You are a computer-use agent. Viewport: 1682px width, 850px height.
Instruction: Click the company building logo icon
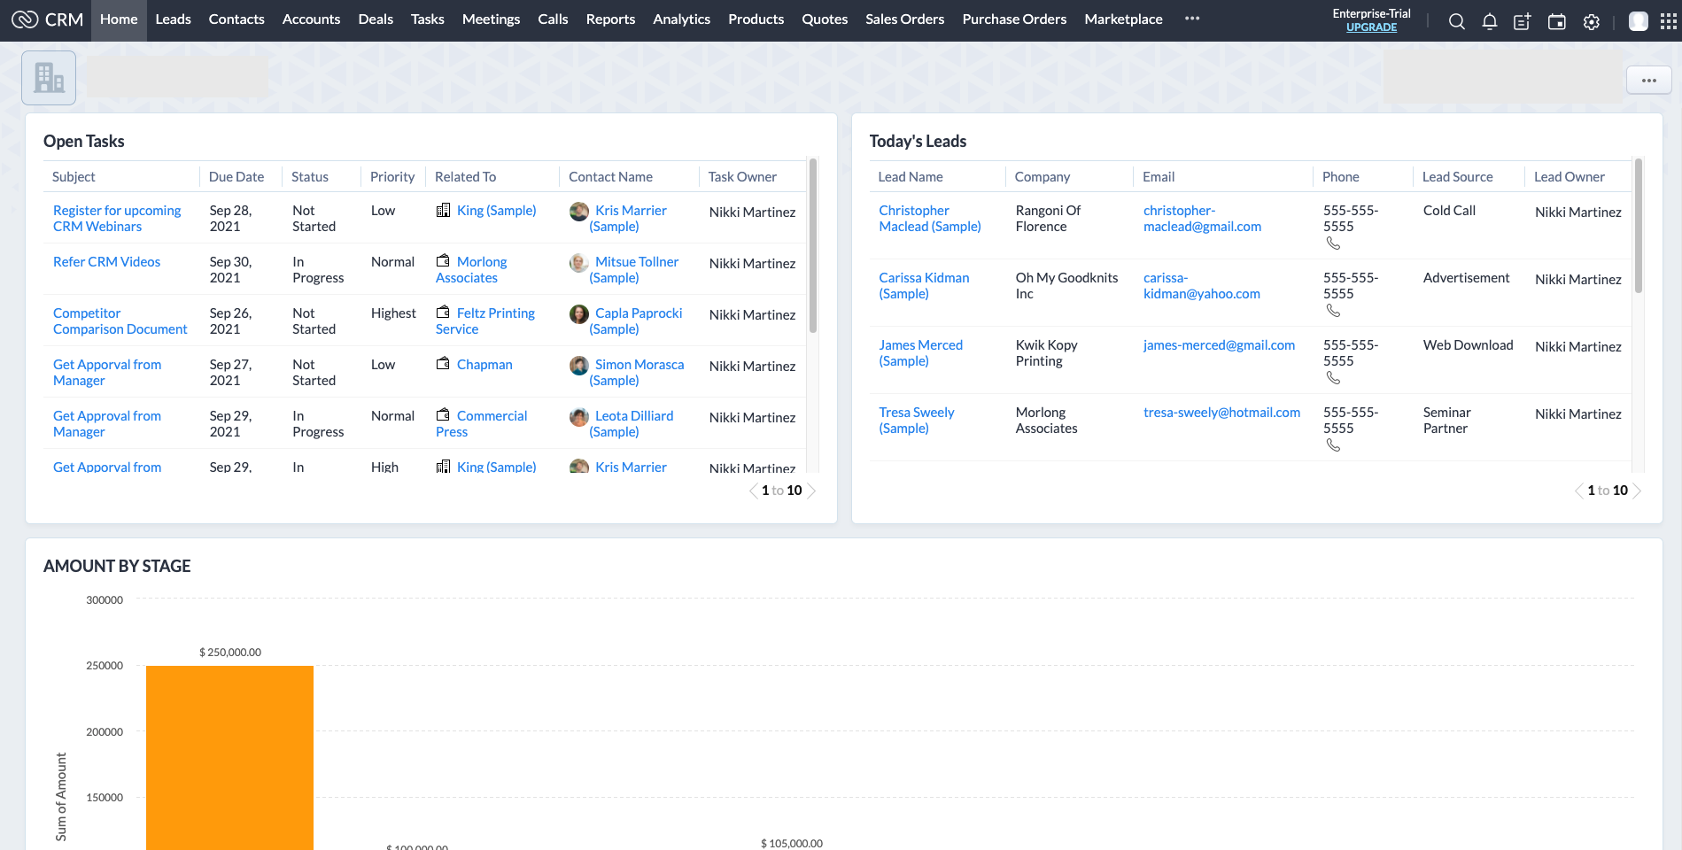tap(49, 78)
